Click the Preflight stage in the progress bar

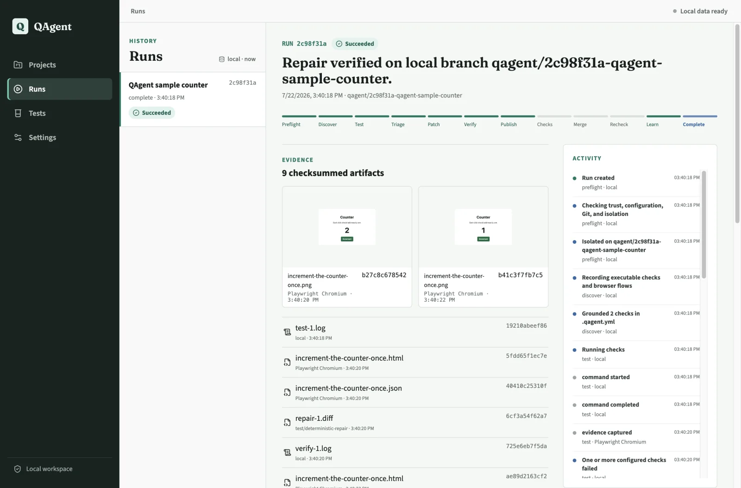[x=299, y=121]
